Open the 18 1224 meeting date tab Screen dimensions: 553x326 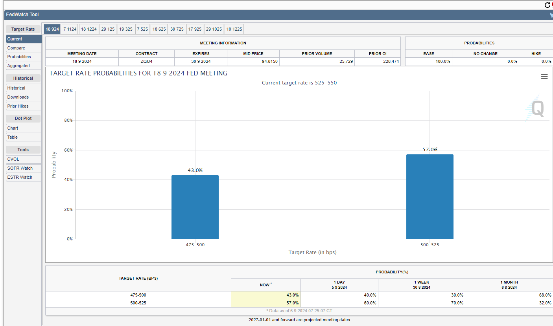88,29
